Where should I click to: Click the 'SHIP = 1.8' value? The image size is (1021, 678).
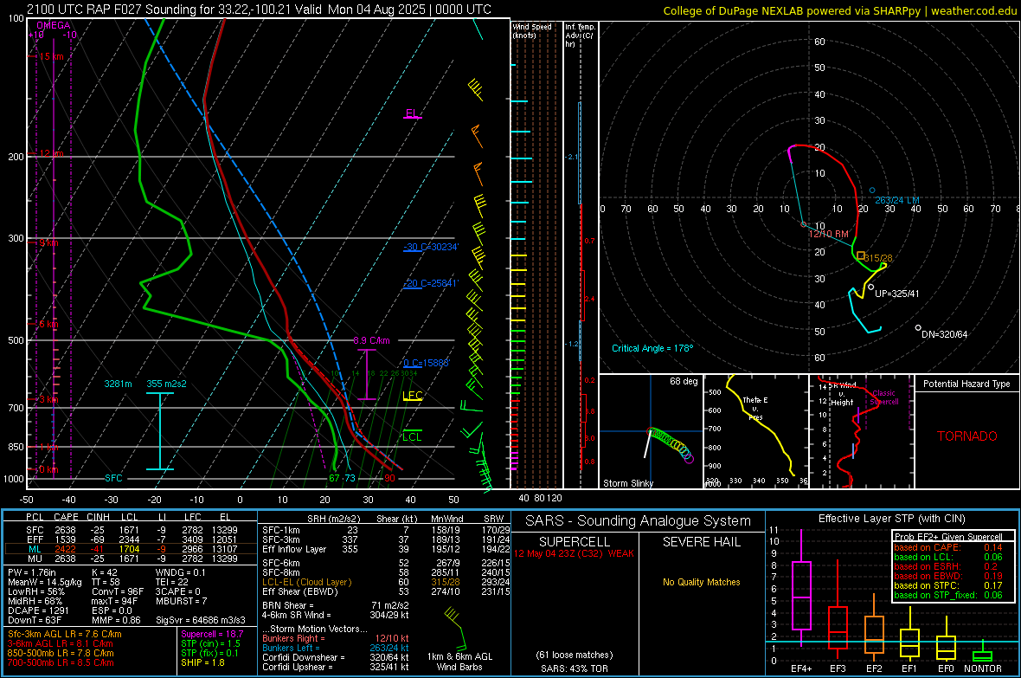[202, 662]
